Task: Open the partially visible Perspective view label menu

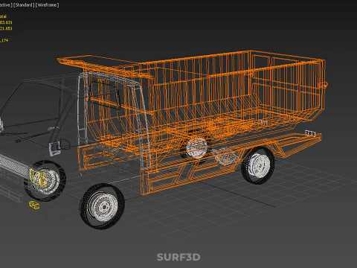Action: (x=6, y=5)
